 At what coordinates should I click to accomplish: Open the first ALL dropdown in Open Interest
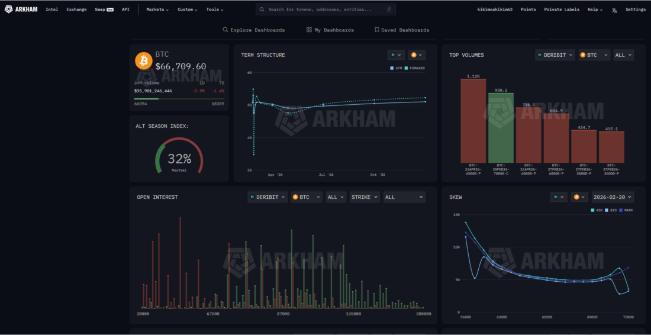[x=336, y=197]
